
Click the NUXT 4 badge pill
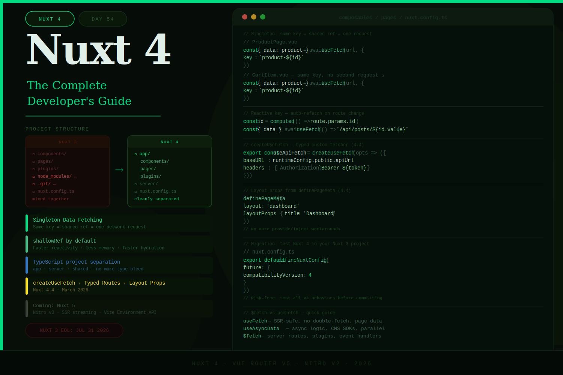(50, 19)
